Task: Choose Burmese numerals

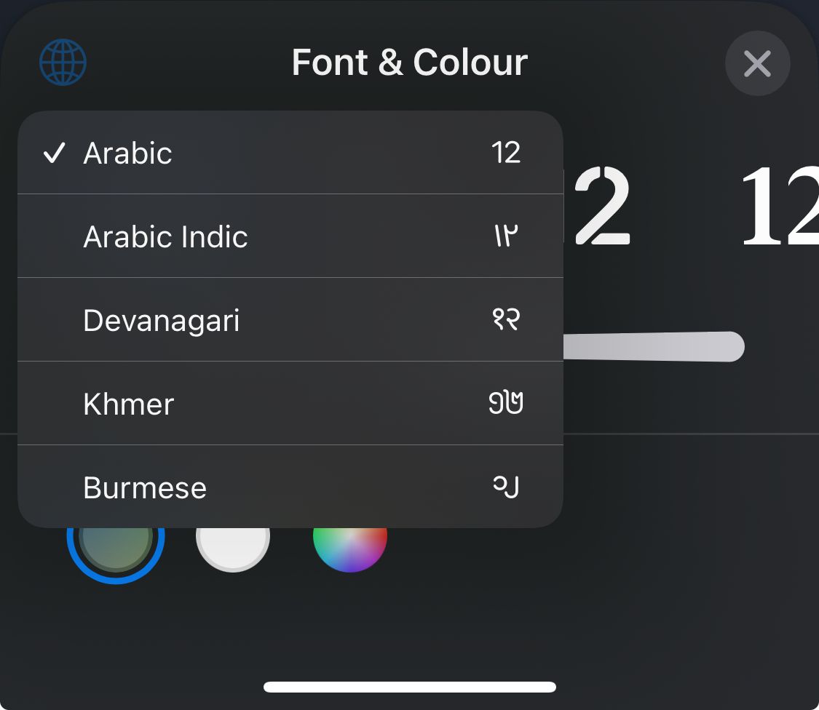Action: point(290,487)
